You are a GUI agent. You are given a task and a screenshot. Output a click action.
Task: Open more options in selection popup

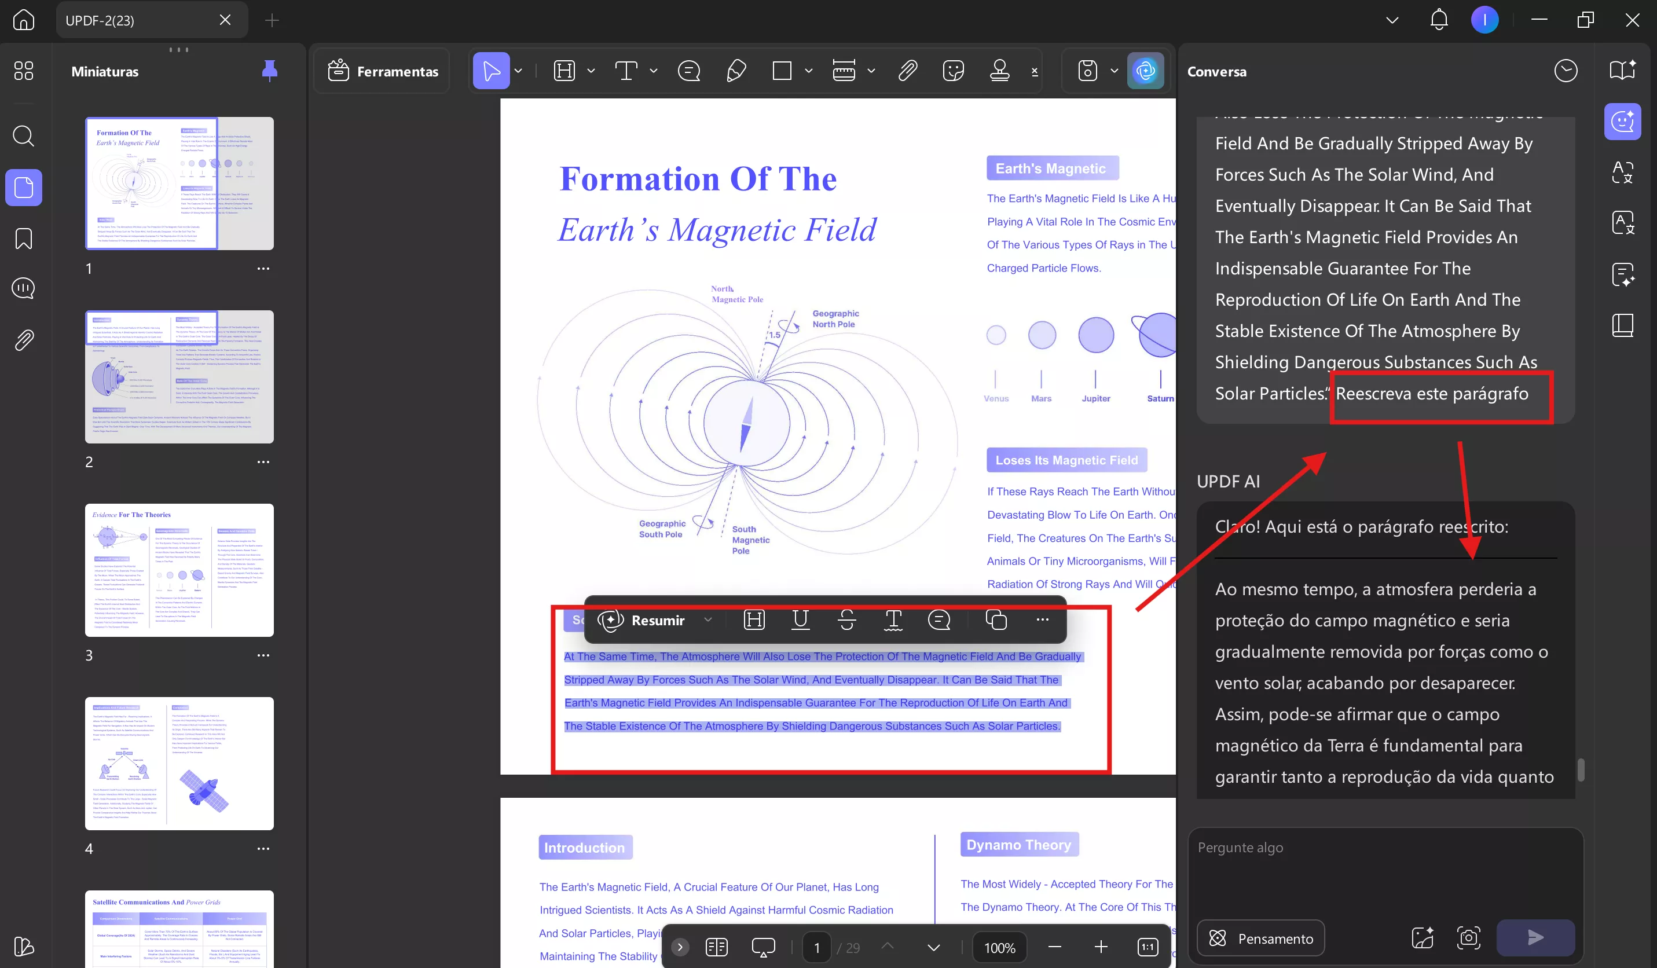1042,619
